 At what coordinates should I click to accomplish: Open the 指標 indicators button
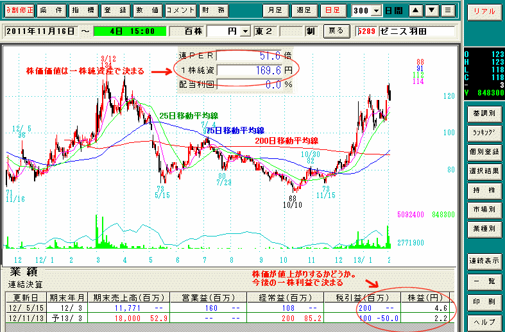pyautogui.click(x=83, y=11)
